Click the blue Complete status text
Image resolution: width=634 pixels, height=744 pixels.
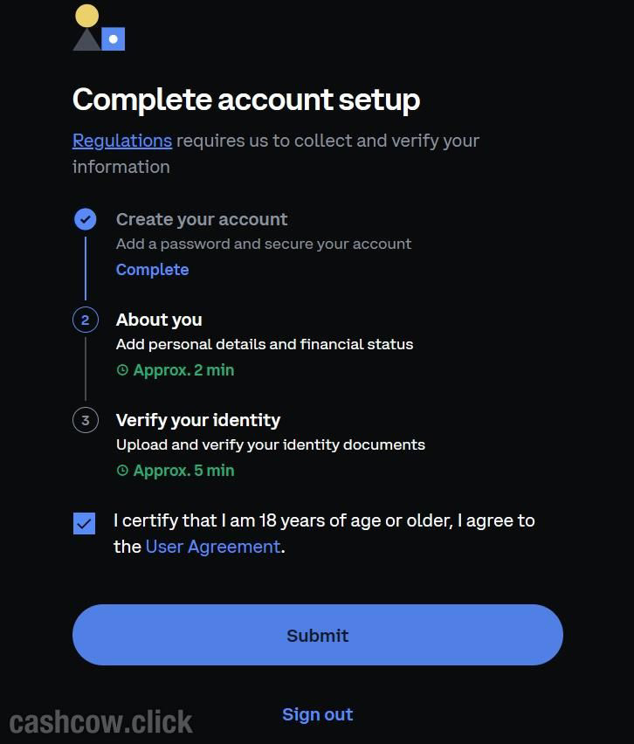152,270
